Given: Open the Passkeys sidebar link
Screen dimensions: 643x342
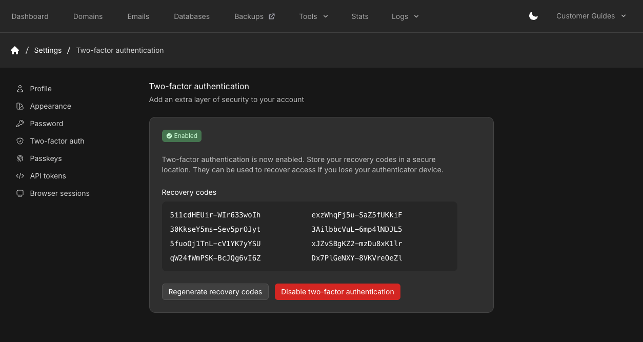Looking at the screenshot, I should [x=46, y=158].
